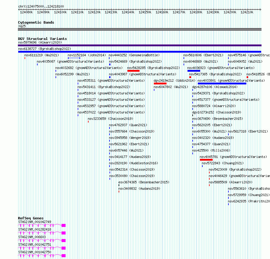The height and width of the screenshot is (259, 270).
Task: Open nsv1152164 (John2014) label
Action: pos(87,55)
